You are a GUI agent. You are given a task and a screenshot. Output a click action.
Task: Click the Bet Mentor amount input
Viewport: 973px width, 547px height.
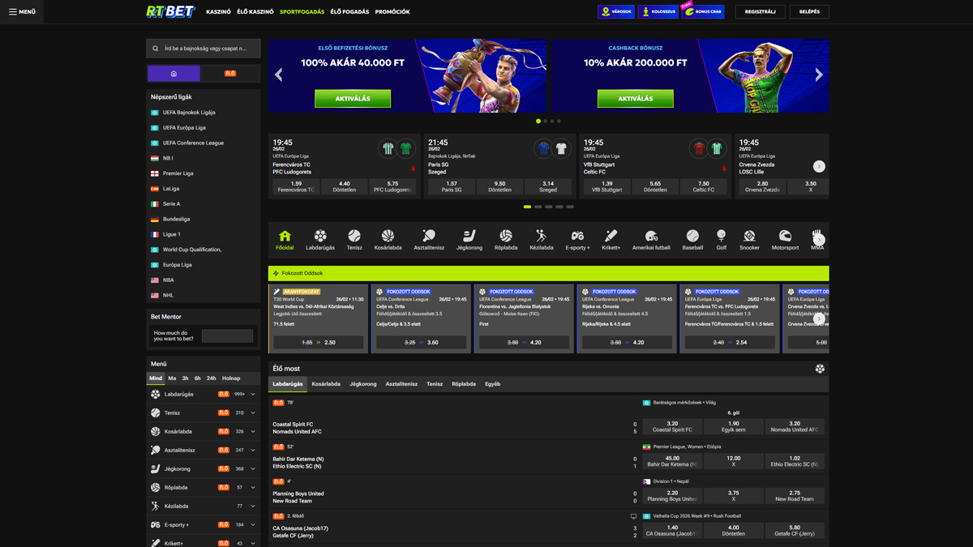pyautogui.click(x=227, y=335)
